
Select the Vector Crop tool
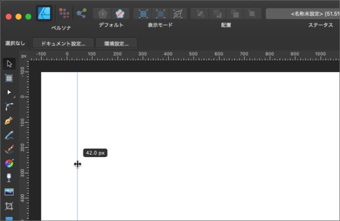(9, 206)
